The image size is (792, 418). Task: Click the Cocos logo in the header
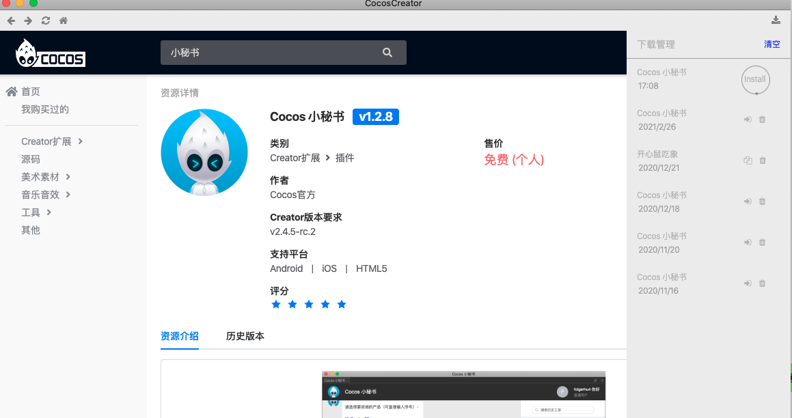(50, 53)
